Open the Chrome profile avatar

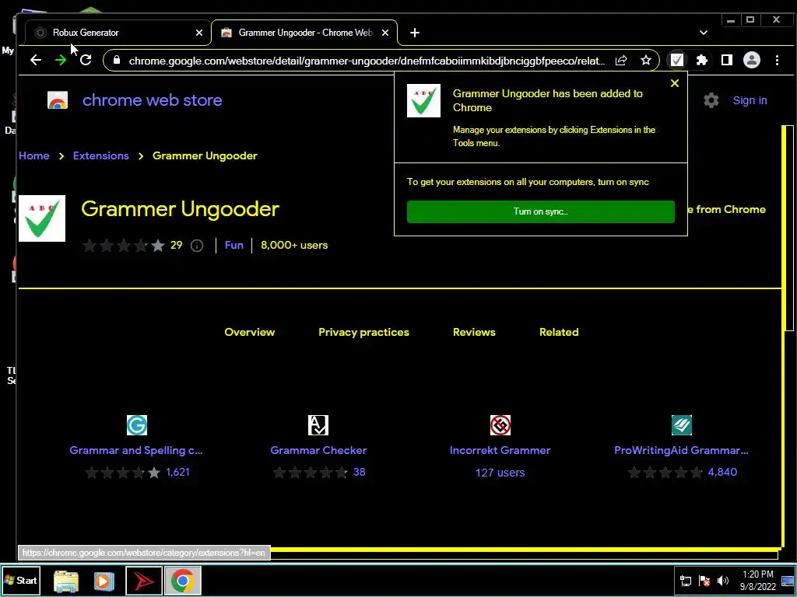pyautogui.click(x=752, y=61)
